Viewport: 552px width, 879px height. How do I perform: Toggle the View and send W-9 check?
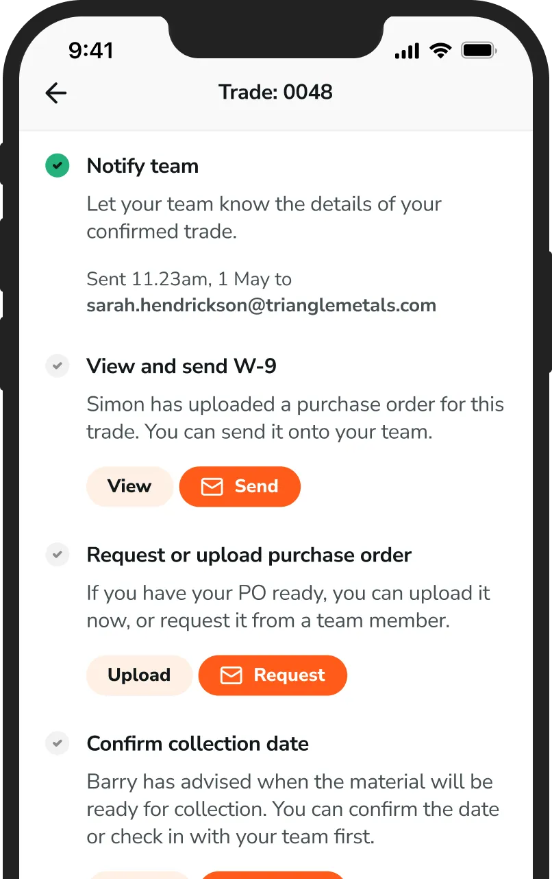(x=58, y=366)
